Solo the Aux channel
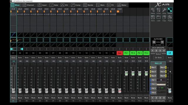The image size is (188, 105). click(x=120, y=58)
